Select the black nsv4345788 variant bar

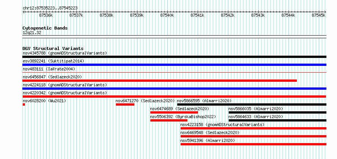pos(174,57)
